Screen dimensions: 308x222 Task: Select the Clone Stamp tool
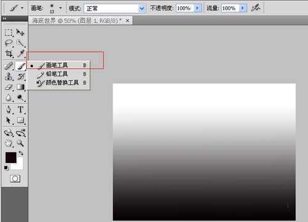9,76
